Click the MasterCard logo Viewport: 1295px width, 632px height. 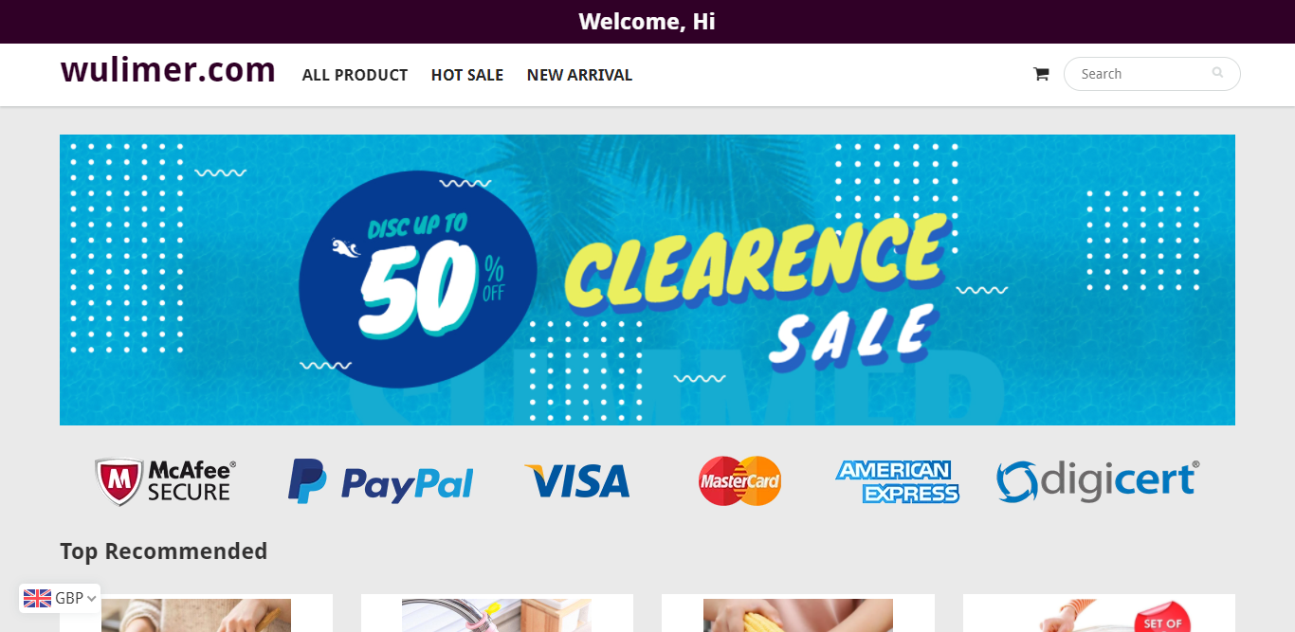click(x=739, y=481)
